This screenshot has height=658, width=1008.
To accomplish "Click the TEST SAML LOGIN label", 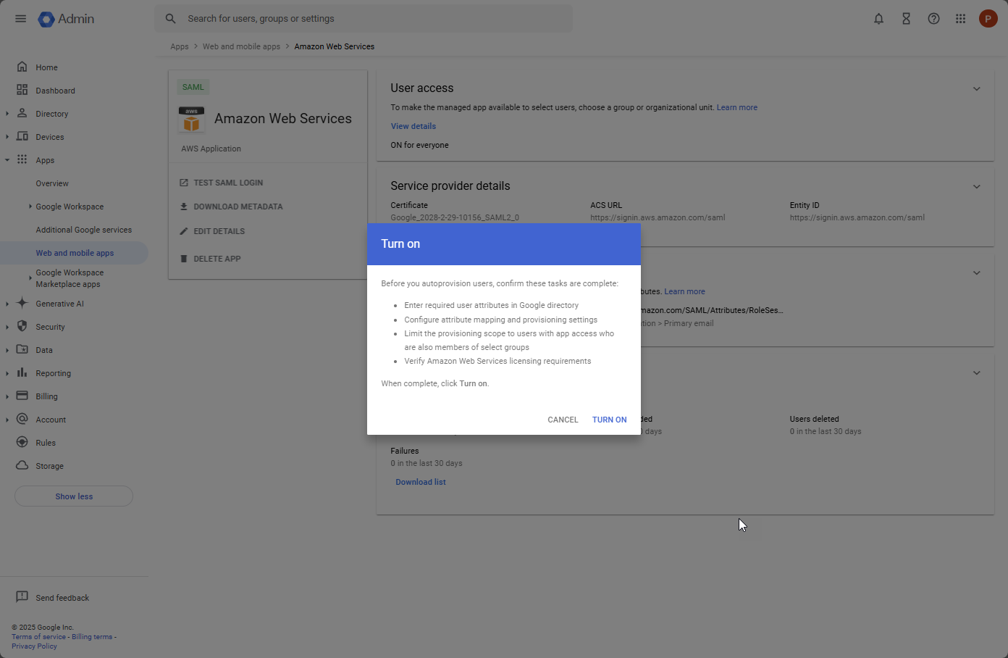I will click(228, 183).
